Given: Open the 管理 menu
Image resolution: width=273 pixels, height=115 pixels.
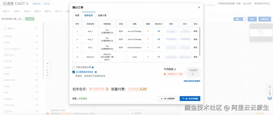Looking at the screenshot, I should click(48, 11).
